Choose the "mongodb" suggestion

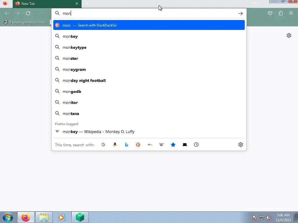pyautogui.click(x=149, y=91)
